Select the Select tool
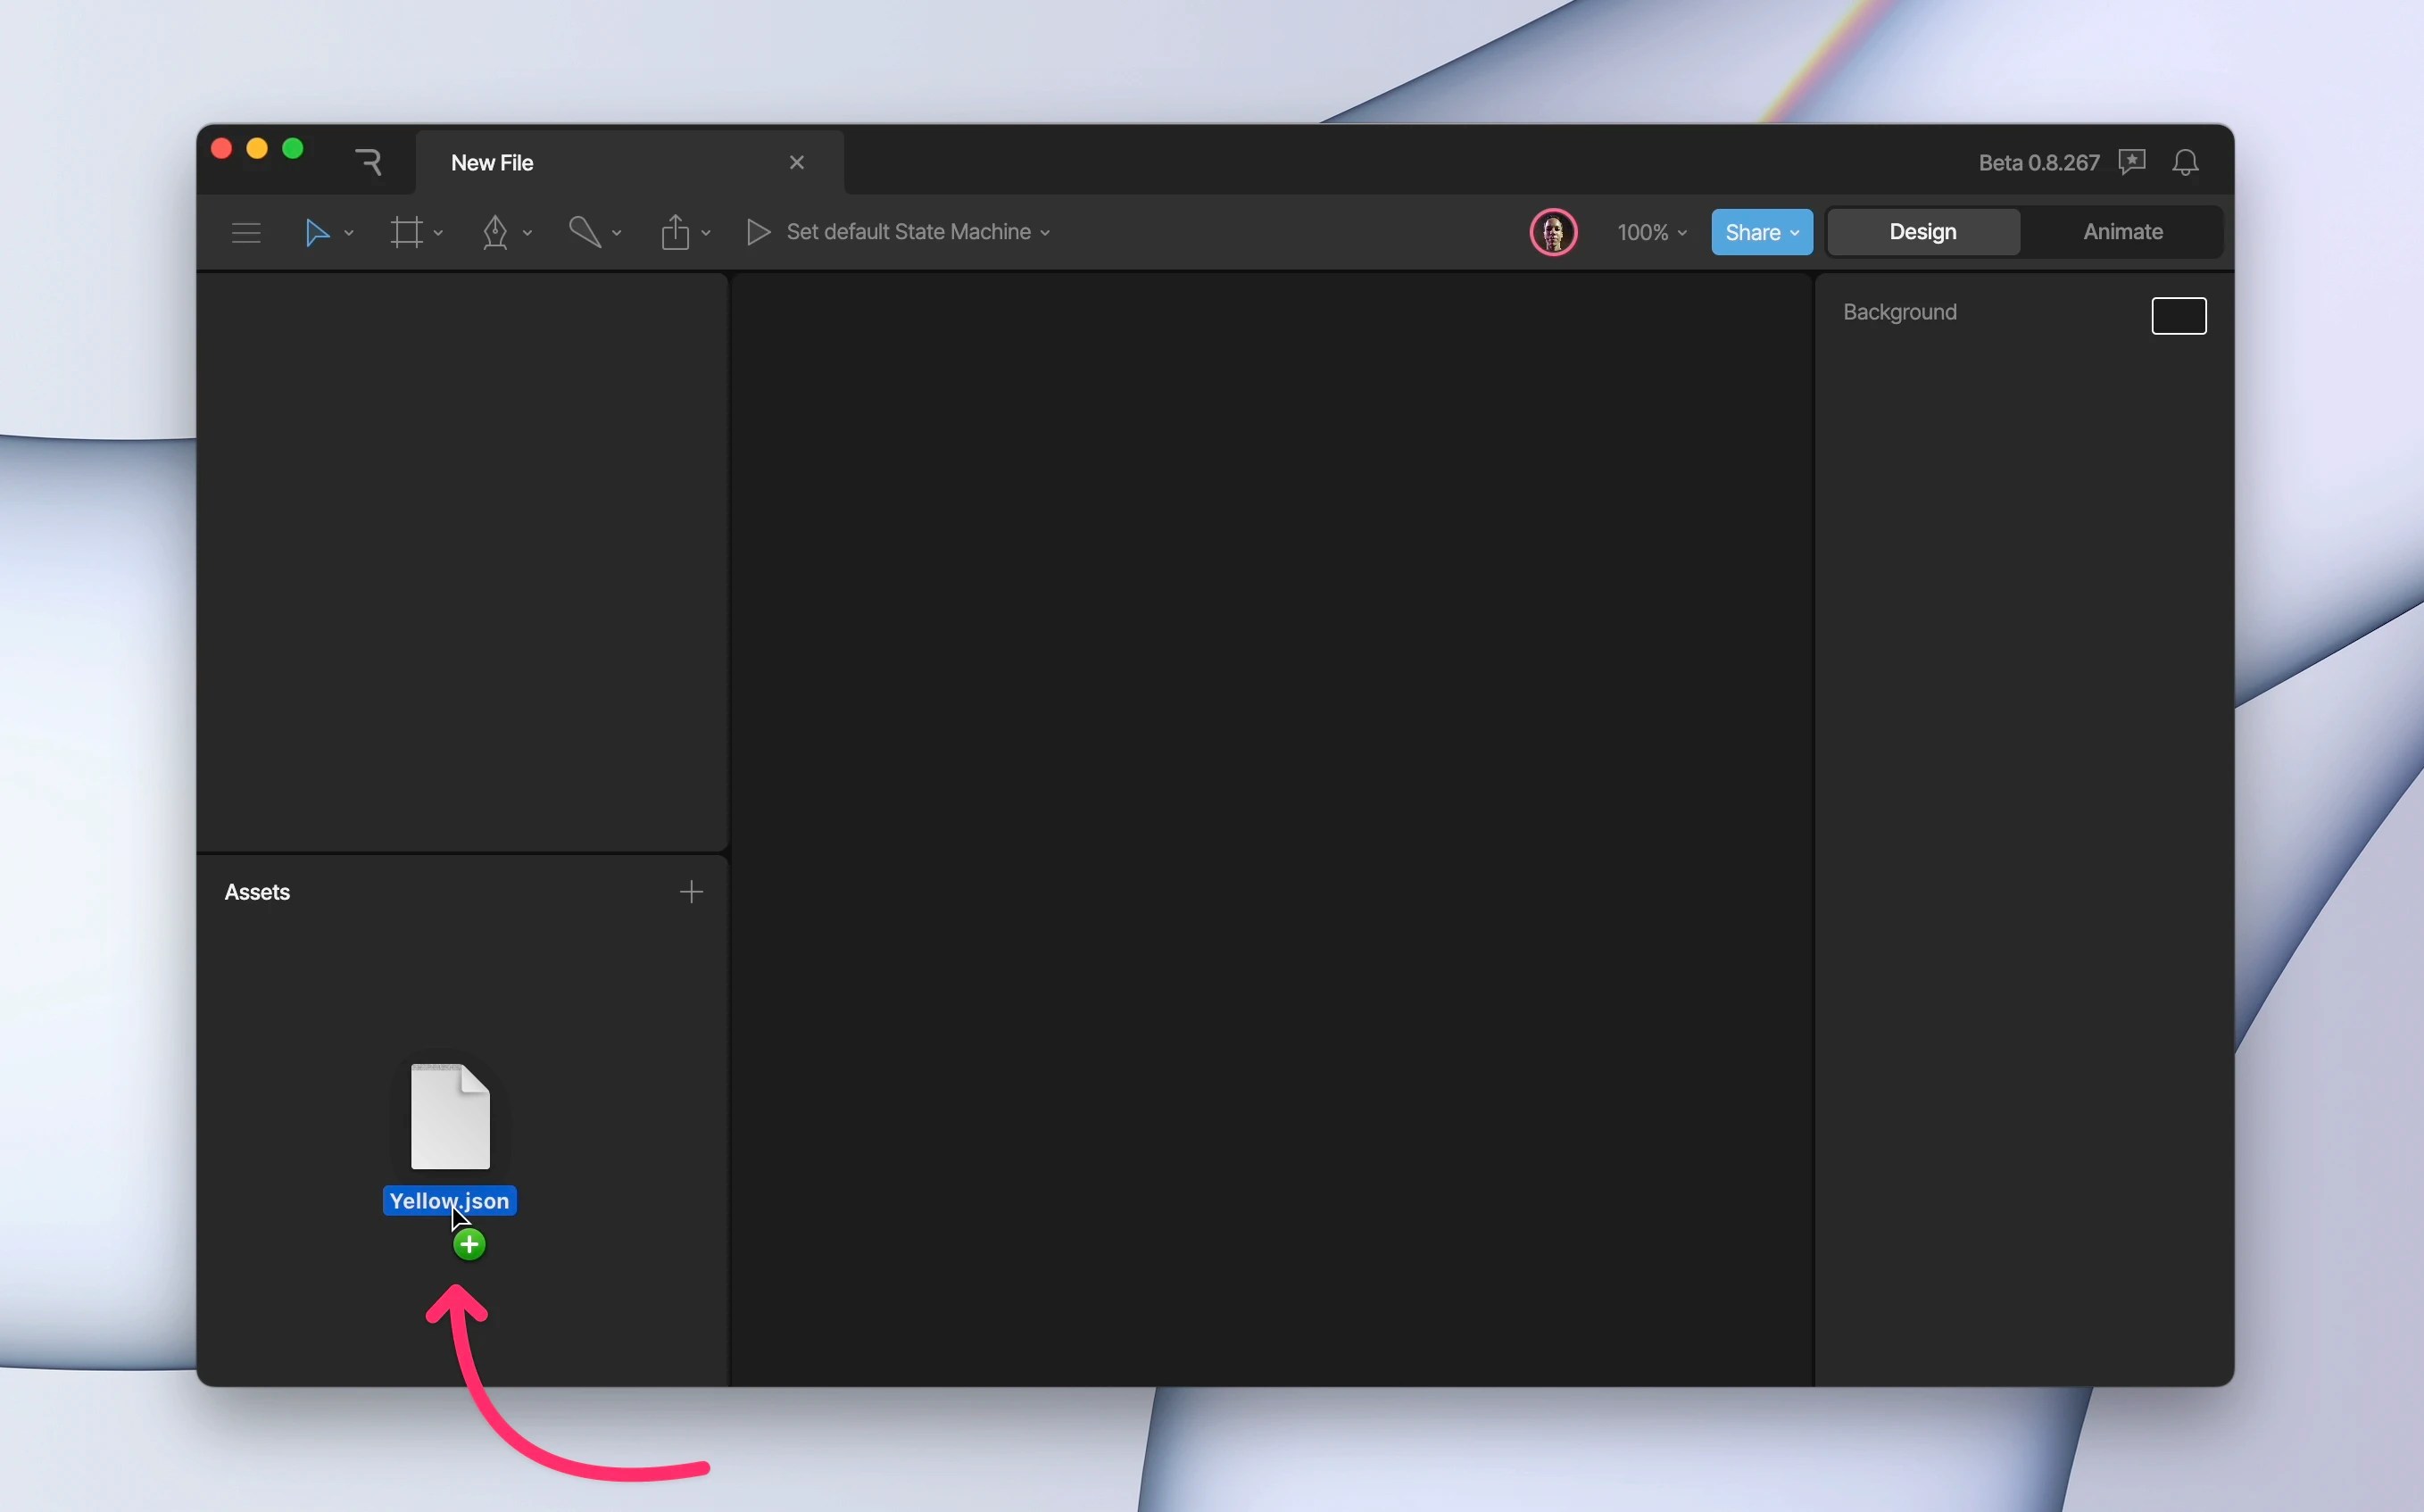 318,231
